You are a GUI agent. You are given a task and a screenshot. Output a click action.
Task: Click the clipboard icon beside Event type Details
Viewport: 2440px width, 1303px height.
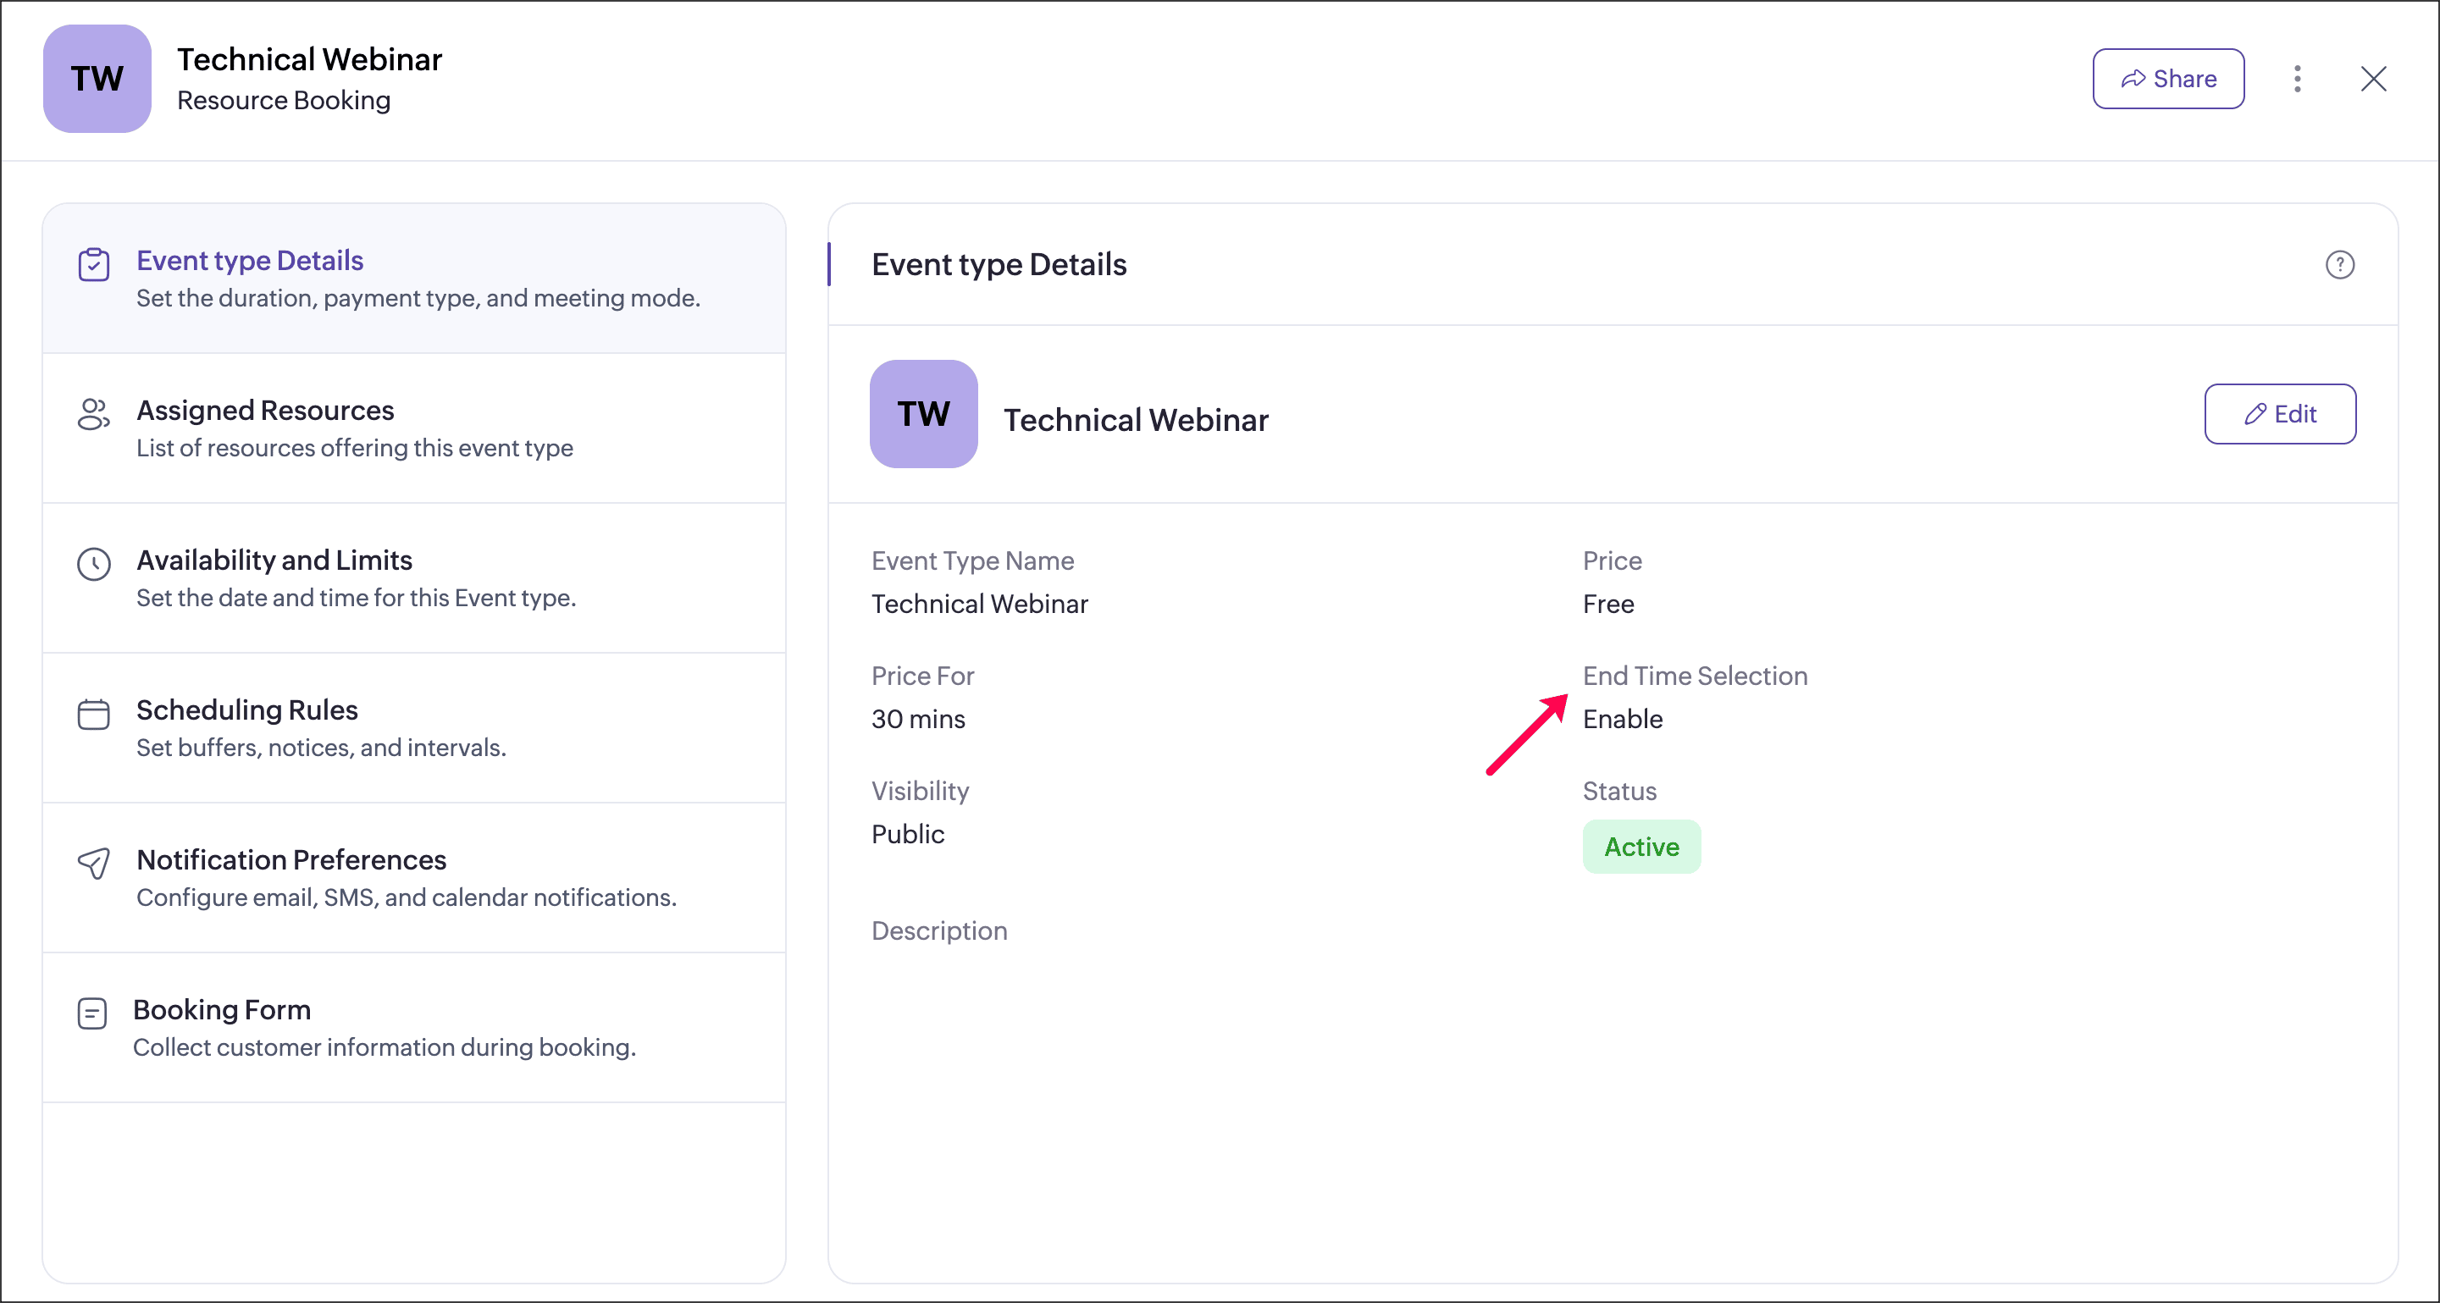(94, 264)
